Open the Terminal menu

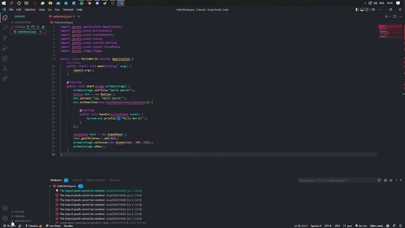(x=68, y=9)
